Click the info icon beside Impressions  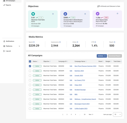60,42
